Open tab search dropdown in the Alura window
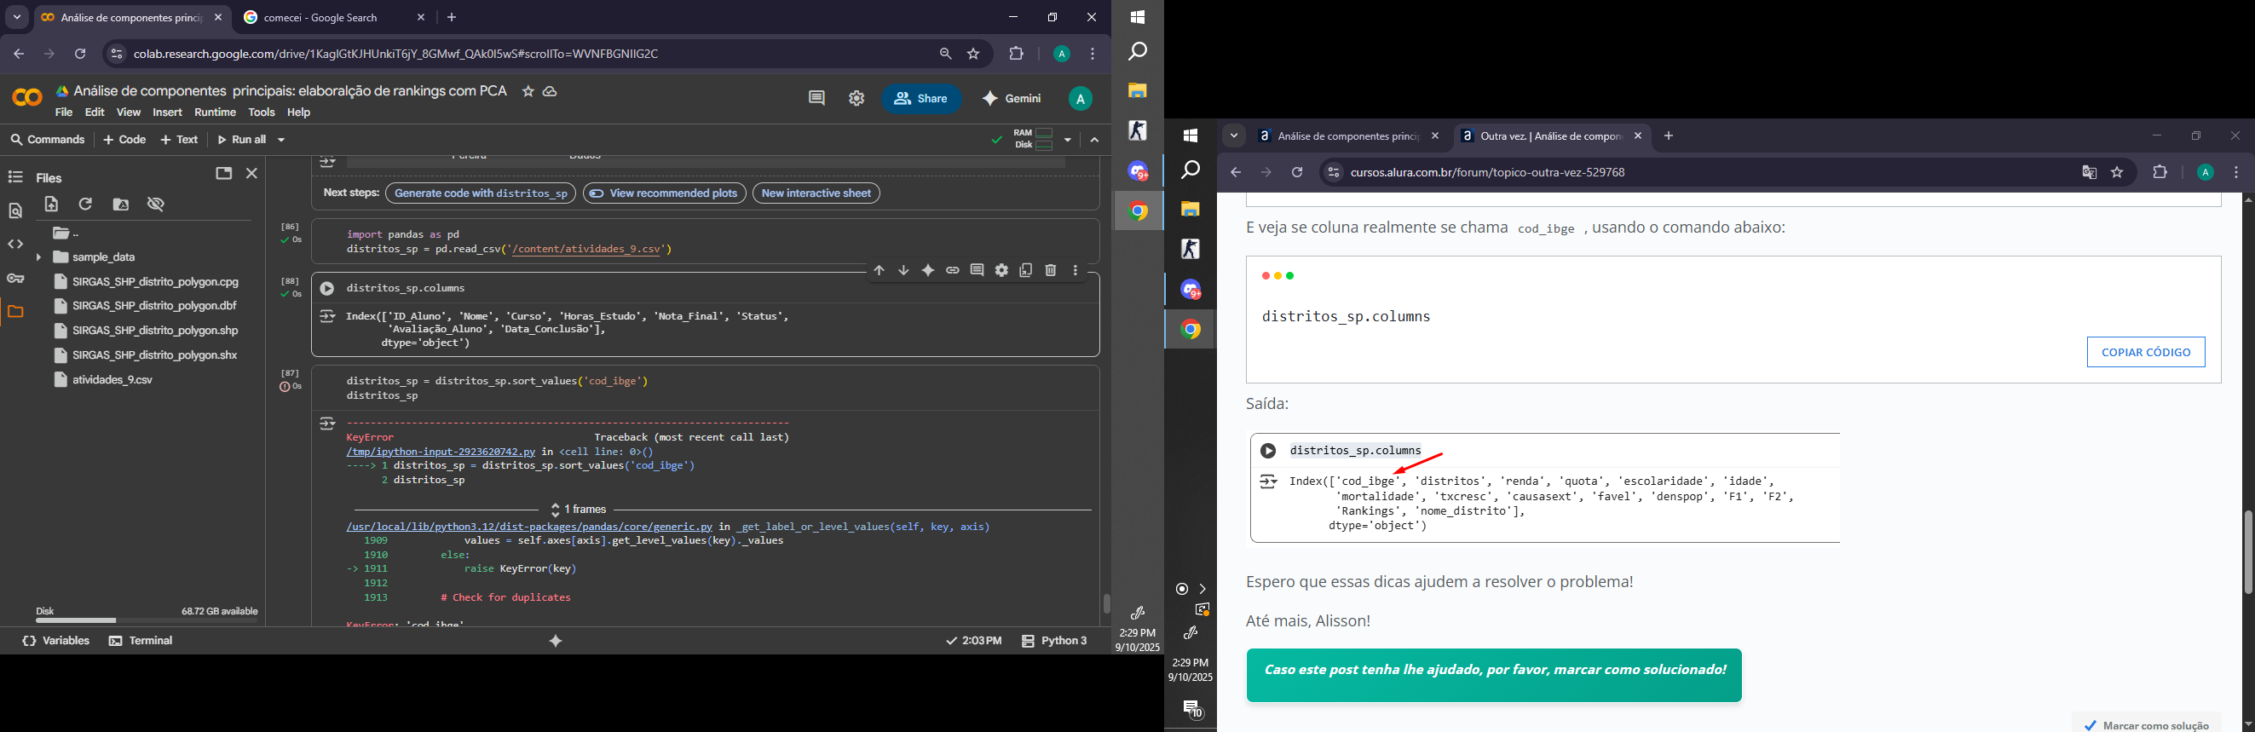 pyautogui.click(x=1234, y=136)
